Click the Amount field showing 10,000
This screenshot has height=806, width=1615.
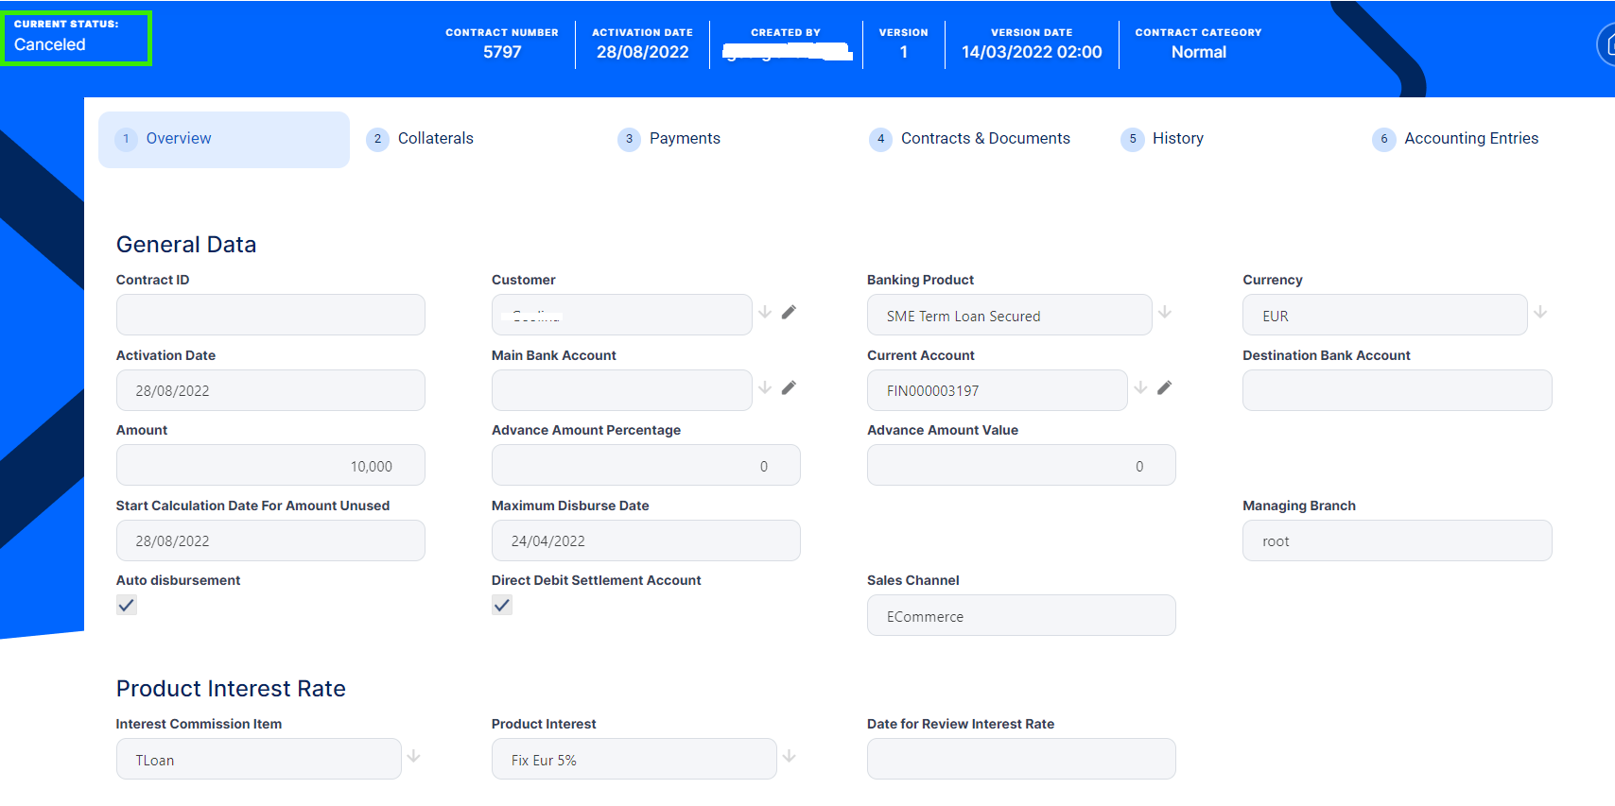point(270,466)
